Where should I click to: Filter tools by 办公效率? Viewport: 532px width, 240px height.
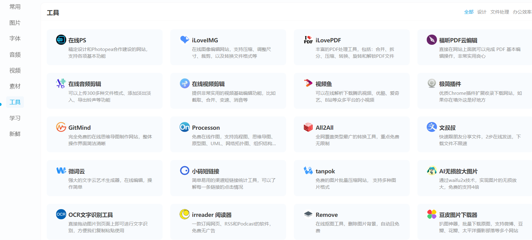point(522,12)
